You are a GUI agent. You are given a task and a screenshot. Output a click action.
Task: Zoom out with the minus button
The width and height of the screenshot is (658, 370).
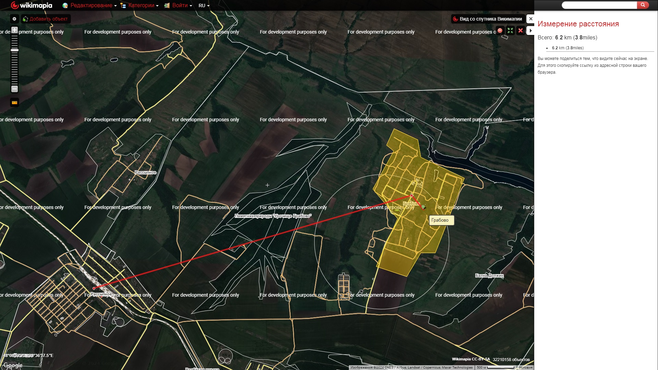14,89
